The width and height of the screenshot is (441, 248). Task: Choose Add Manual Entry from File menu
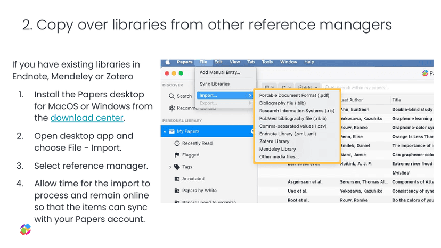(x=219, y=72)
